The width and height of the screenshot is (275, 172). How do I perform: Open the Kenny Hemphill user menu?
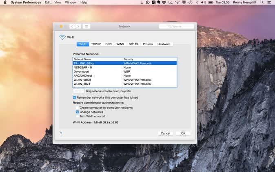pyautogui.click(x=244, y=2)
